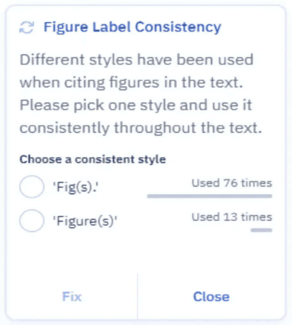
Task: Click the short usage bar for 'Figure(s)'
Action: tap(261, 230)
